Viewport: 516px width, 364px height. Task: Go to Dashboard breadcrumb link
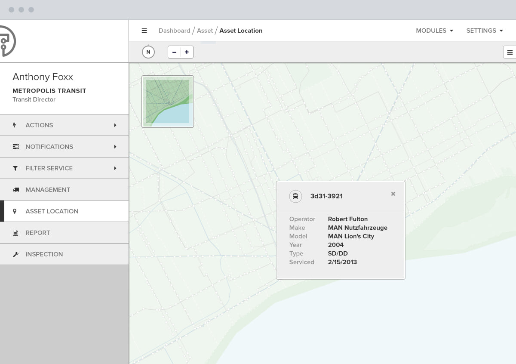point(174,31)
